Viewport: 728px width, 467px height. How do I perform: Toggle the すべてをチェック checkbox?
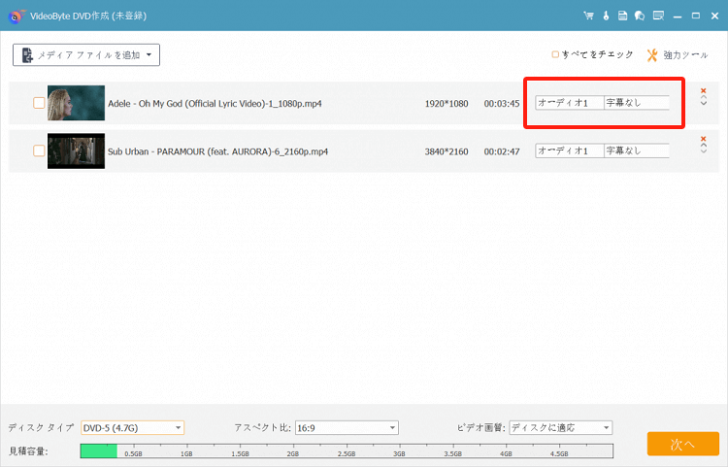(x=555, y=55)
